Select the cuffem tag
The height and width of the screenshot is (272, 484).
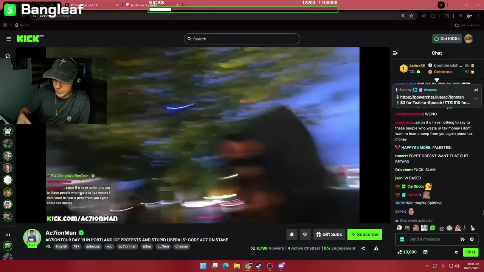pyautogui.click(x=163, y=247)
